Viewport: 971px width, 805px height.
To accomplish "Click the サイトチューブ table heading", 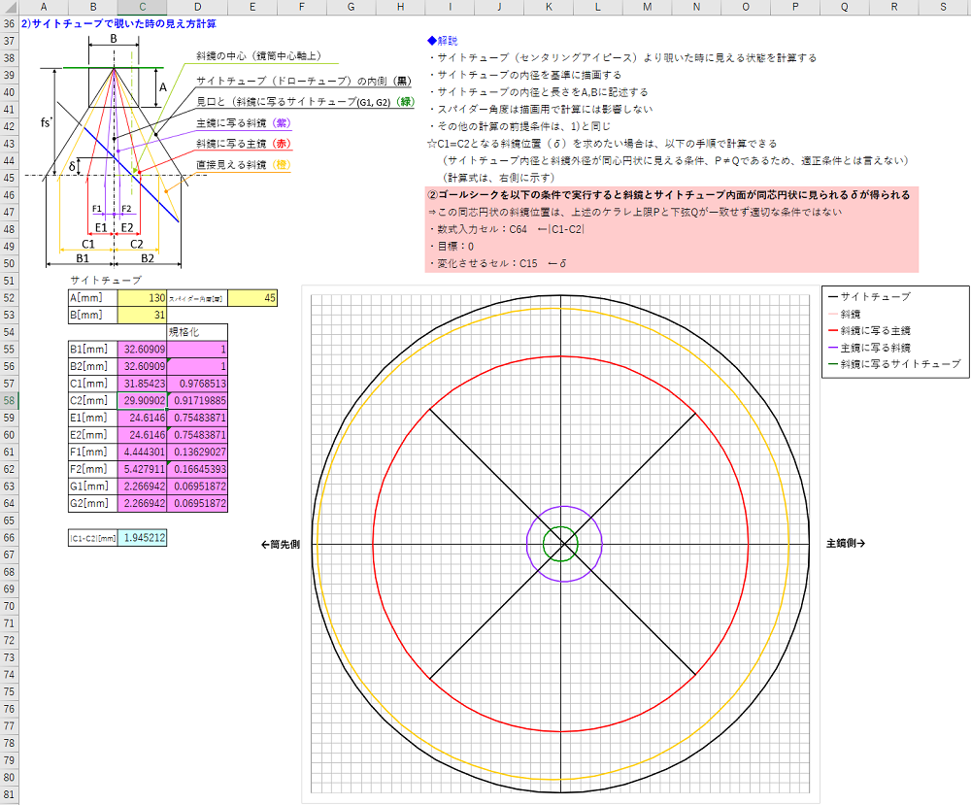I will coord(105,281).
